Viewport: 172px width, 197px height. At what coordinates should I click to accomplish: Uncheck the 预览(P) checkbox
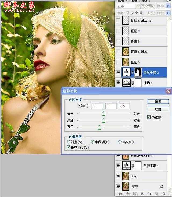click(x=149, y=117)
